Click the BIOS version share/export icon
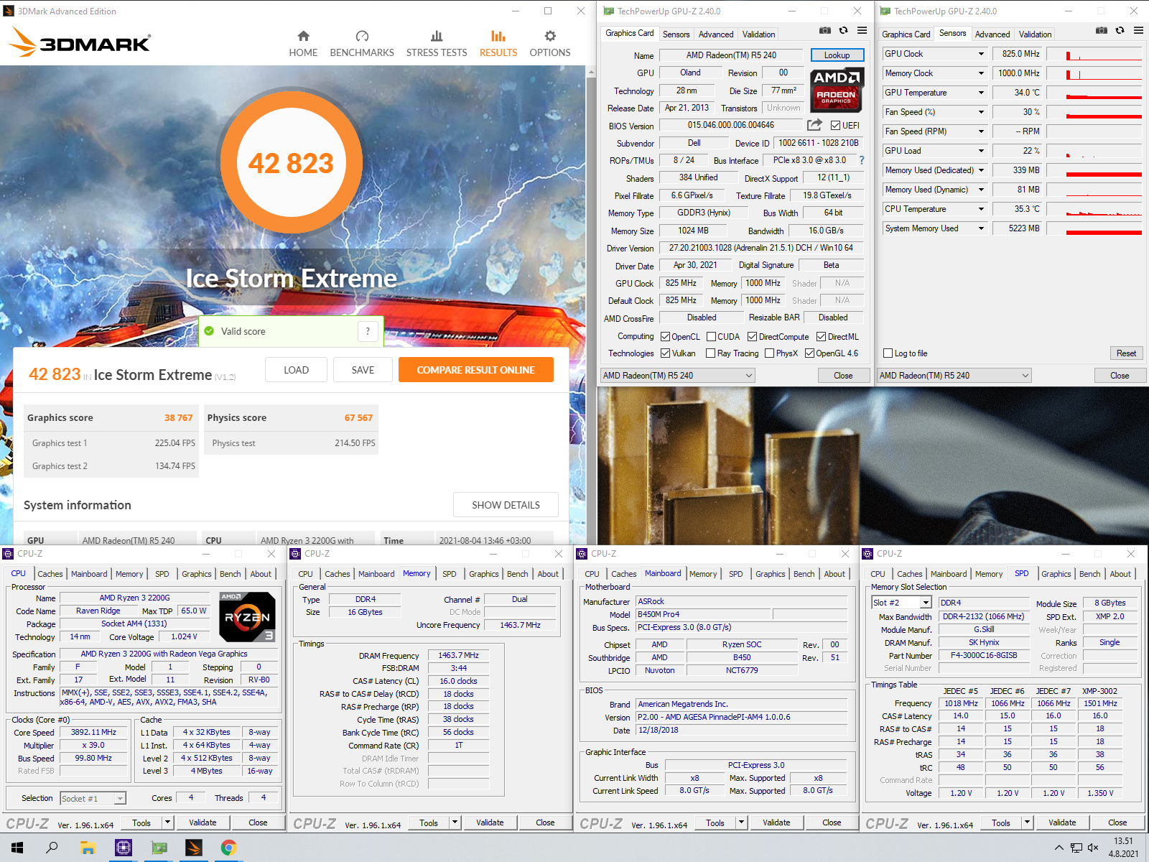Image resolution: width=1149 pixels, height=862 pixels. pyautogui.click(x=814, y=125)
